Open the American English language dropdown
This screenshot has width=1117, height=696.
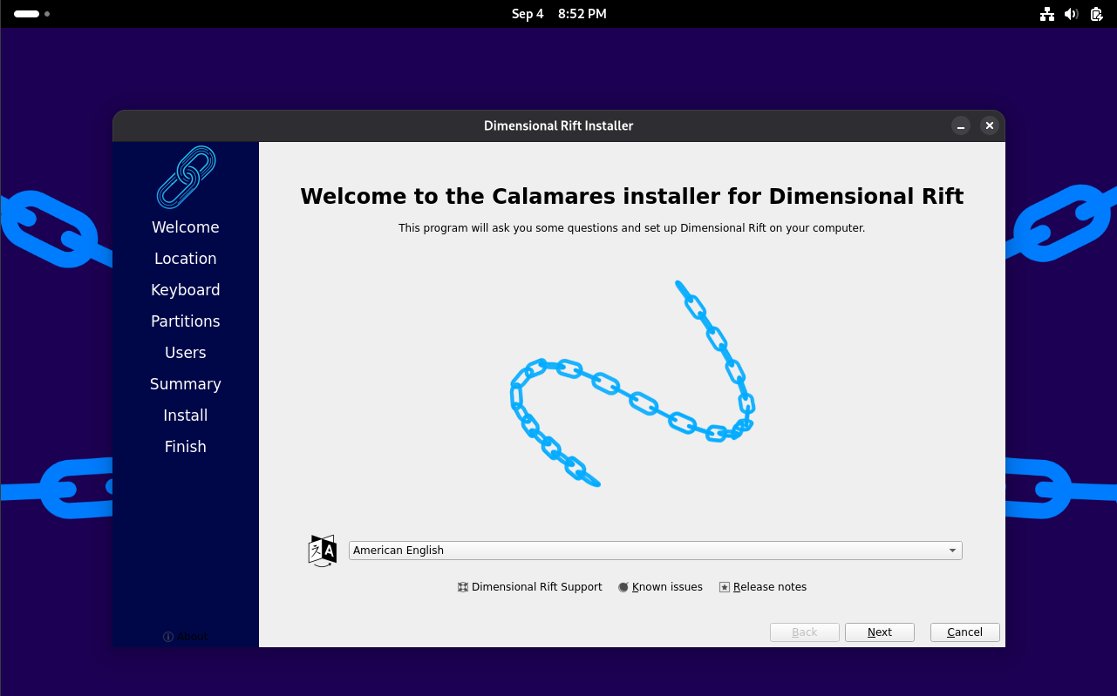coord(655,551)
